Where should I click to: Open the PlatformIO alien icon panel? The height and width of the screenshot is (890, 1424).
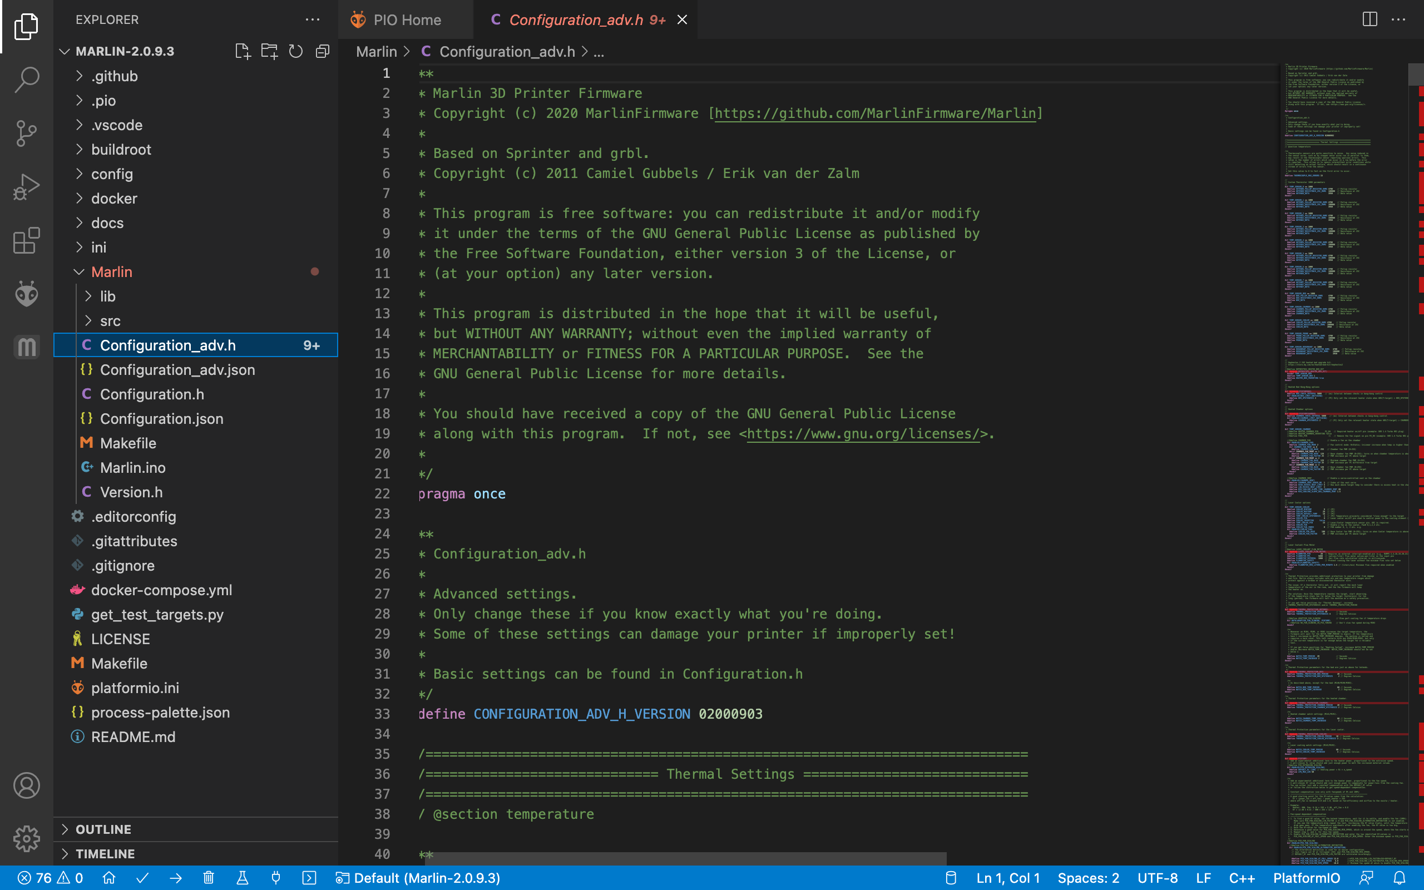click(27, 294)
